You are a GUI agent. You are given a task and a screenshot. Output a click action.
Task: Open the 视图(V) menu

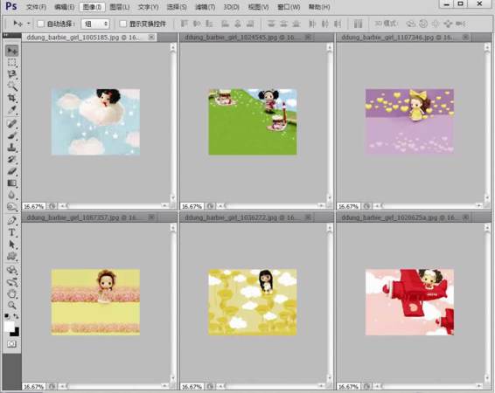[258, 7]
